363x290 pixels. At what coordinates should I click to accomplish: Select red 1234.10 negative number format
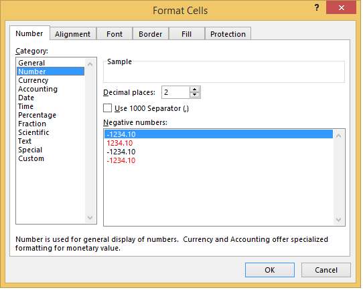[x=121, y=144]
